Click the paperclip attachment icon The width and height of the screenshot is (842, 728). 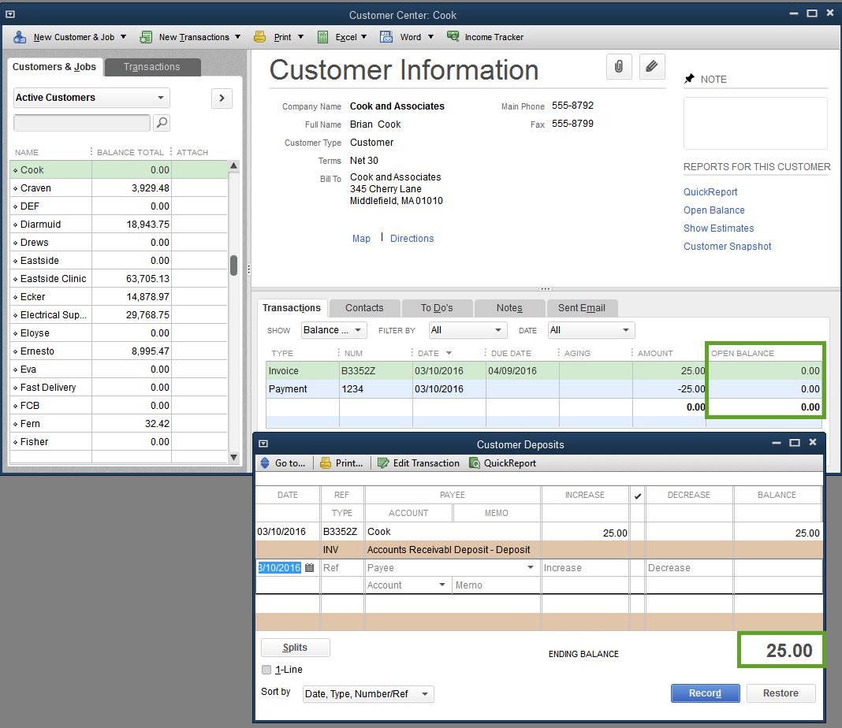click(x=619, y=66)
